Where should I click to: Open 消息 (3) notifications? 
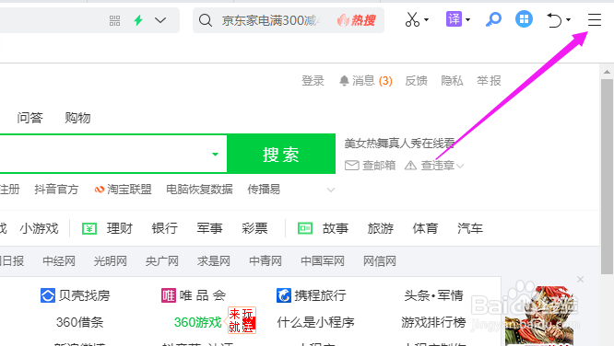[366, 81]
